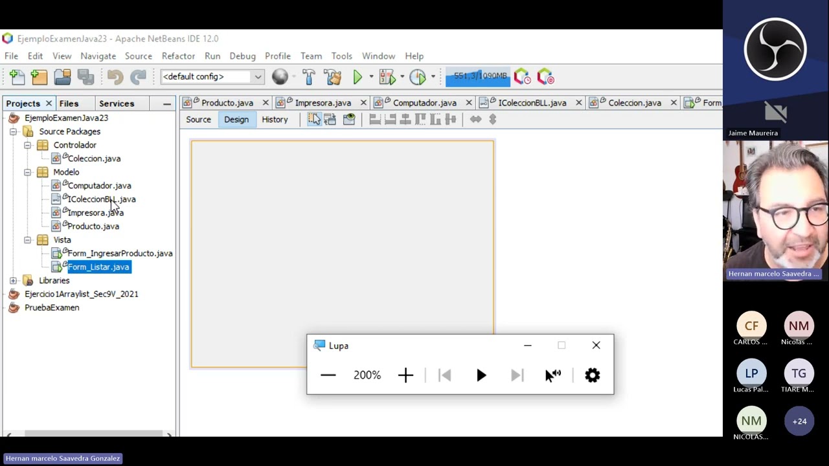Collapse the Source Packages node
The image size is (829, 466).
pos(13,132)
